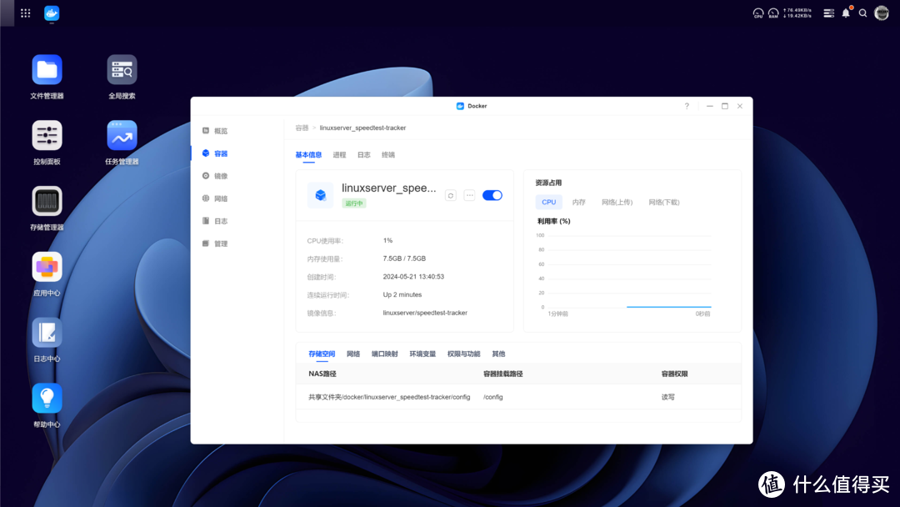The image size is (900, 507).
Task: Open the container's more-options ellipsis menu
Action: (470, 194)
